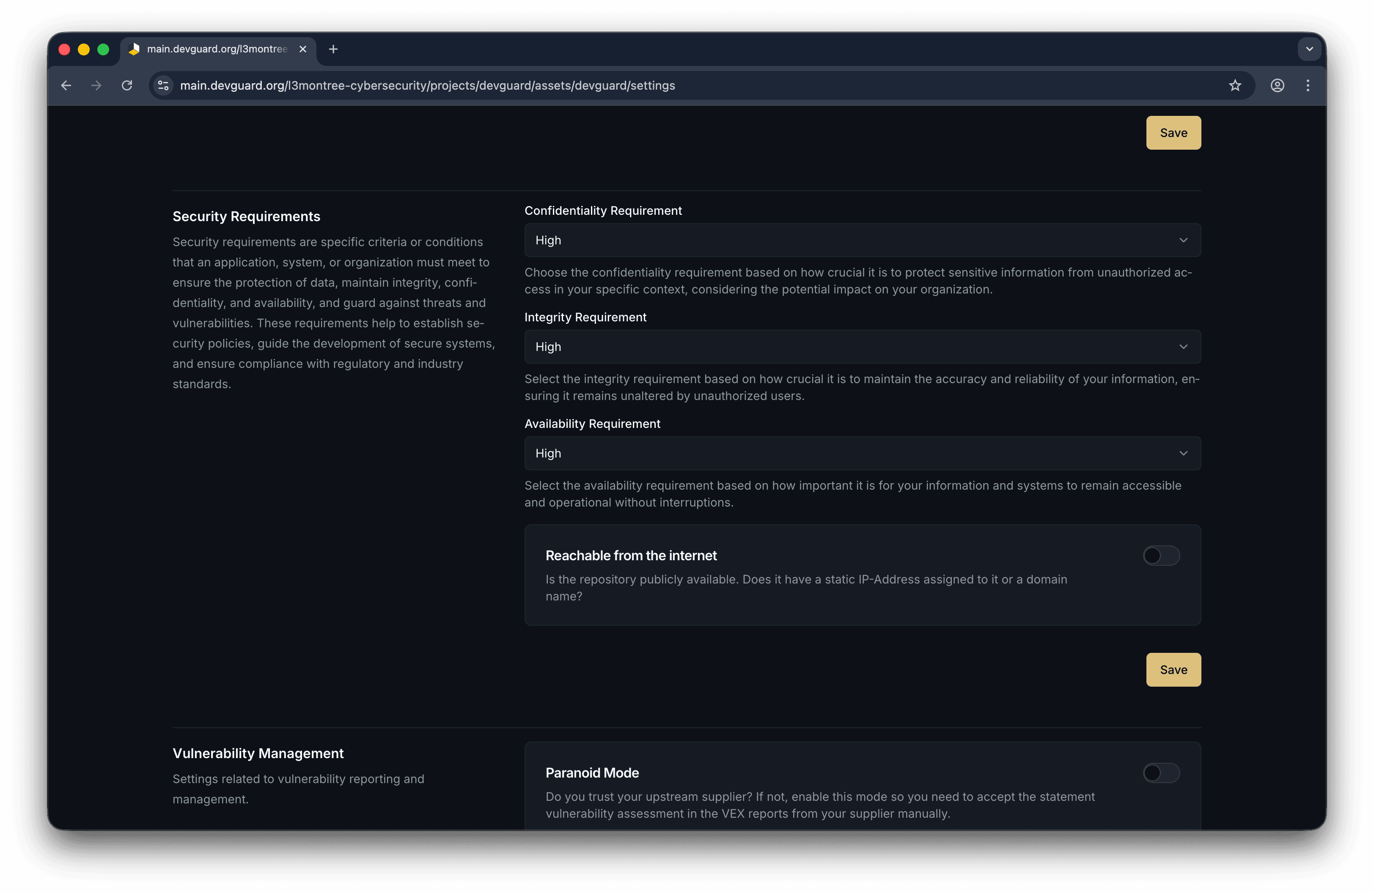1374x893 pixels.
Task: Close the main.devguard.org tab
Action: tap(303, 49)
